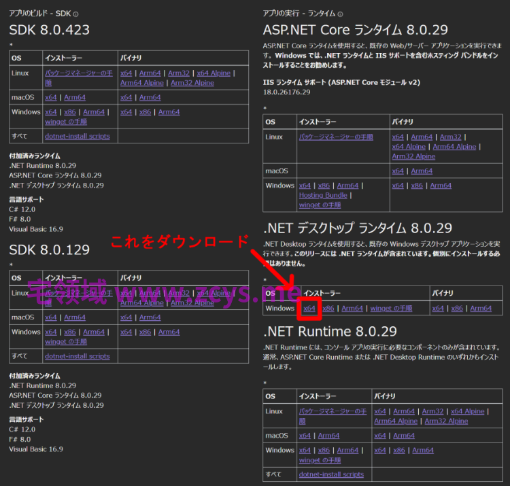Image resolution: width=510 pixels, height=486 pixels.
Task: Download SDK 8.0.423 macOS Arm64 installer
Action: coord(75,97)
